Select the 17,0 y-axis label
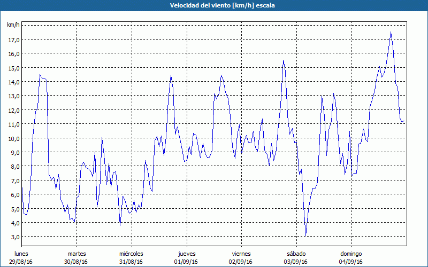 pyautogui.click(x=13, y=40)
